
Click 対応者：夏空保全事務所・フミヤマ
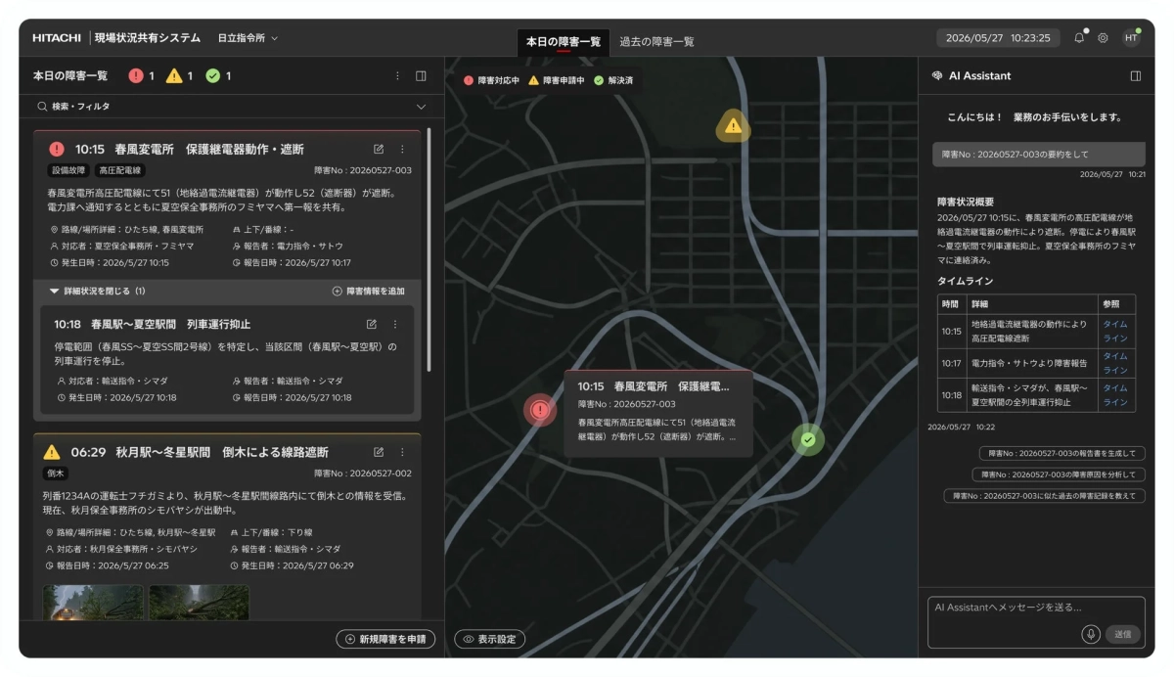click(120, 247)
